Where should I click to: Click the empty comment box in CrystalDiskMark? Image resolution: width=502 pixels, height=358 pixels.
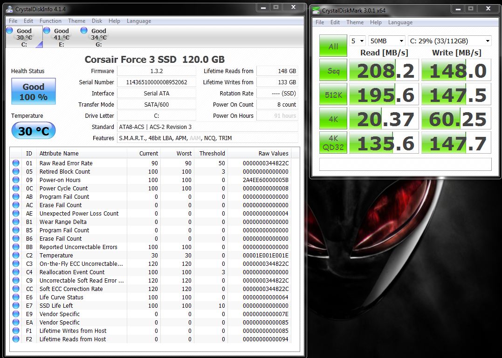coord(406,164)
